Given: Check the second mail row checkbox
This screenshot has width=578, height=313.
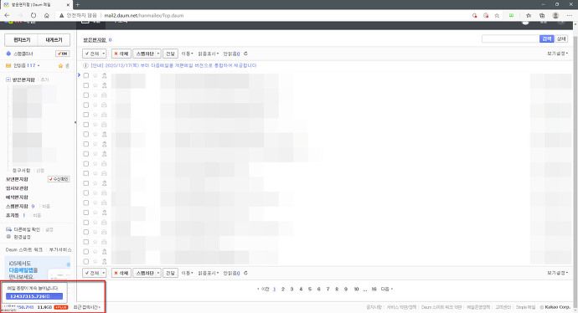Looking at the screenshot, I should tap(86, 85).
